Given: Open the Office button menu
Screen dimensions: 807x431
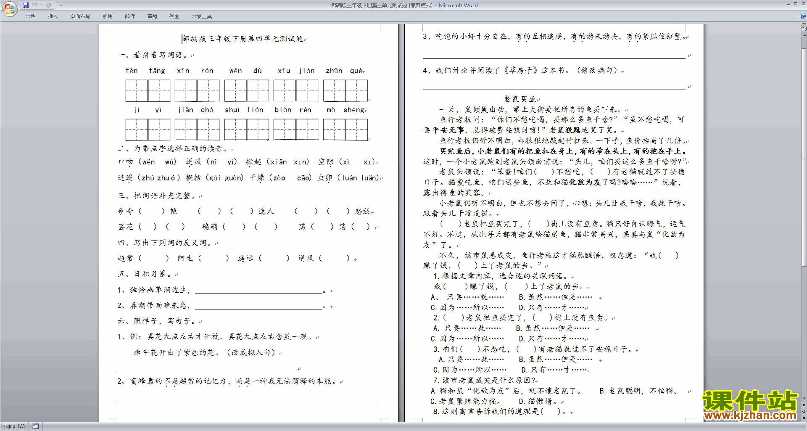Looking at the screenshot, I should click(x=9, y=8).
